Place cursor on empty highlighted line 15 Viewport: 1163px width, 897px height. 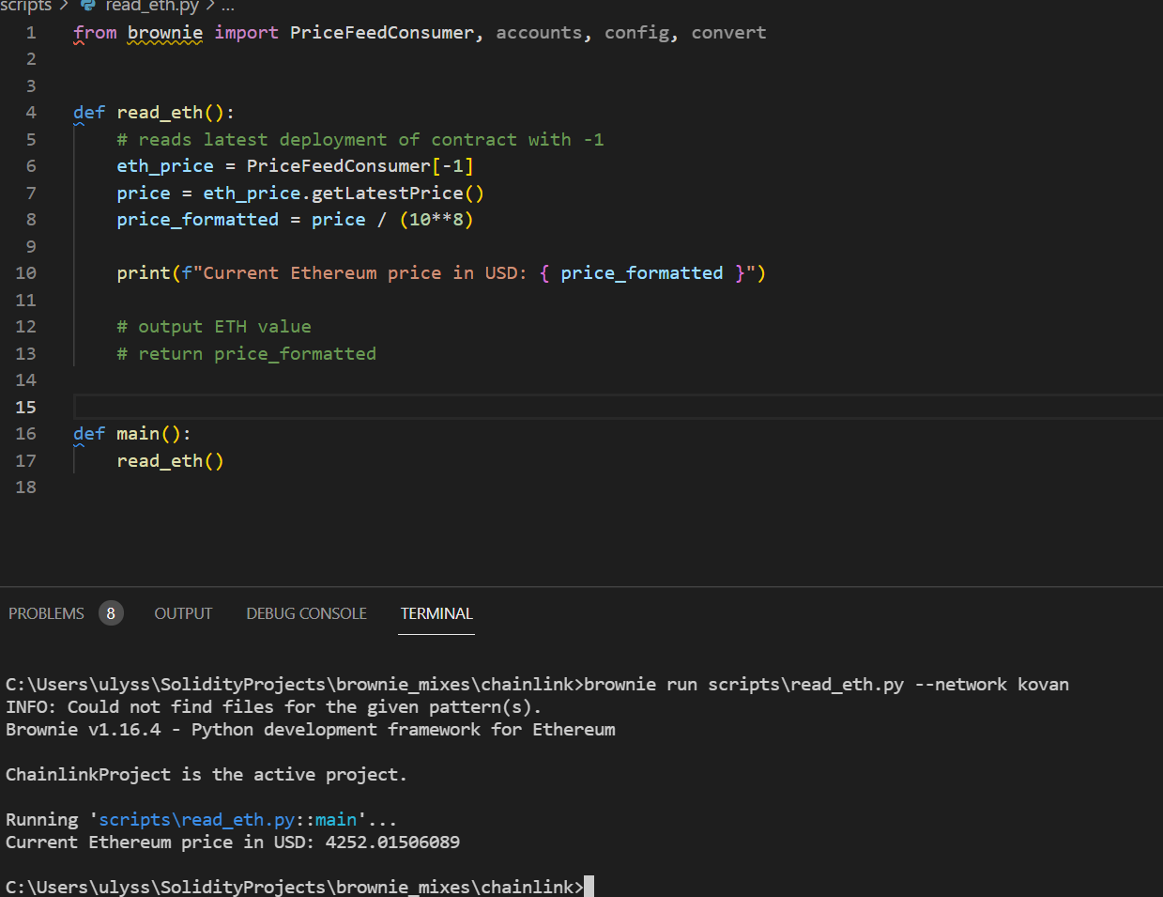click(617, 407)
